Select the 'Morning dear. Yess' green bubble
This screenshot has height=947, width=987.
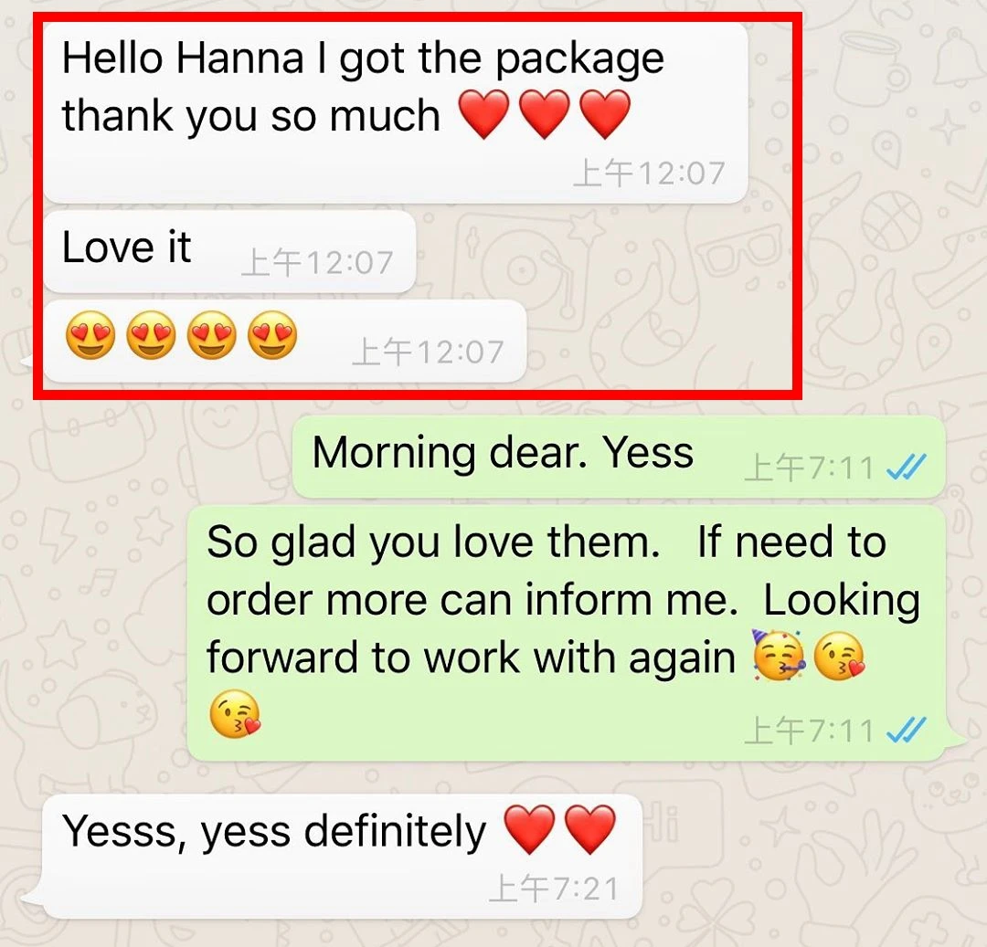[x=620, y=456]
